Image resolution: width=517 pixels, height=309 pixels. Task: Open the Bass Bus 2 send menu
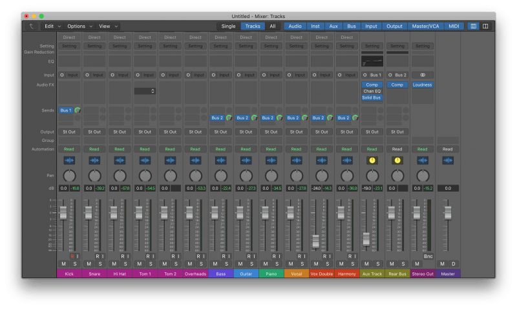tap(217, 118)
